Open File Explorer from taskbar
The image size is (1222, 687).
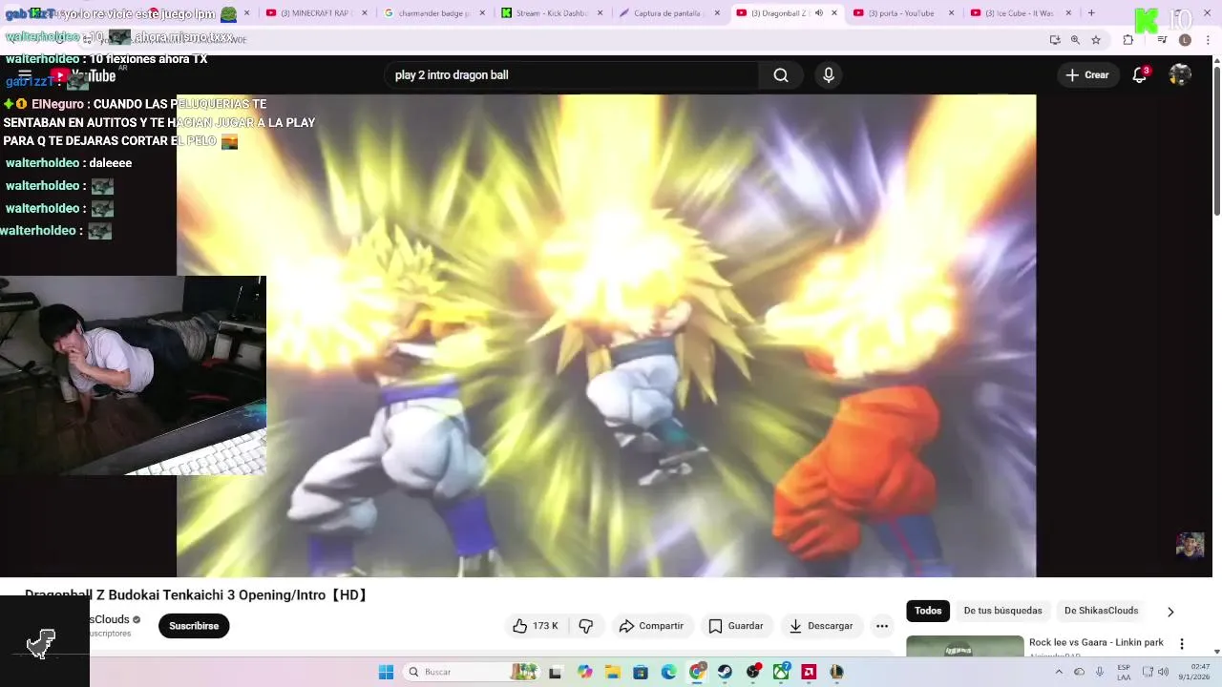(x=612, y=672)
